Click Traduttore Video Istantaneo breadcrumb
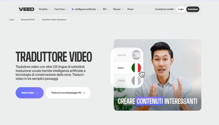The image size is (219, 125). [x=54, y=20]
